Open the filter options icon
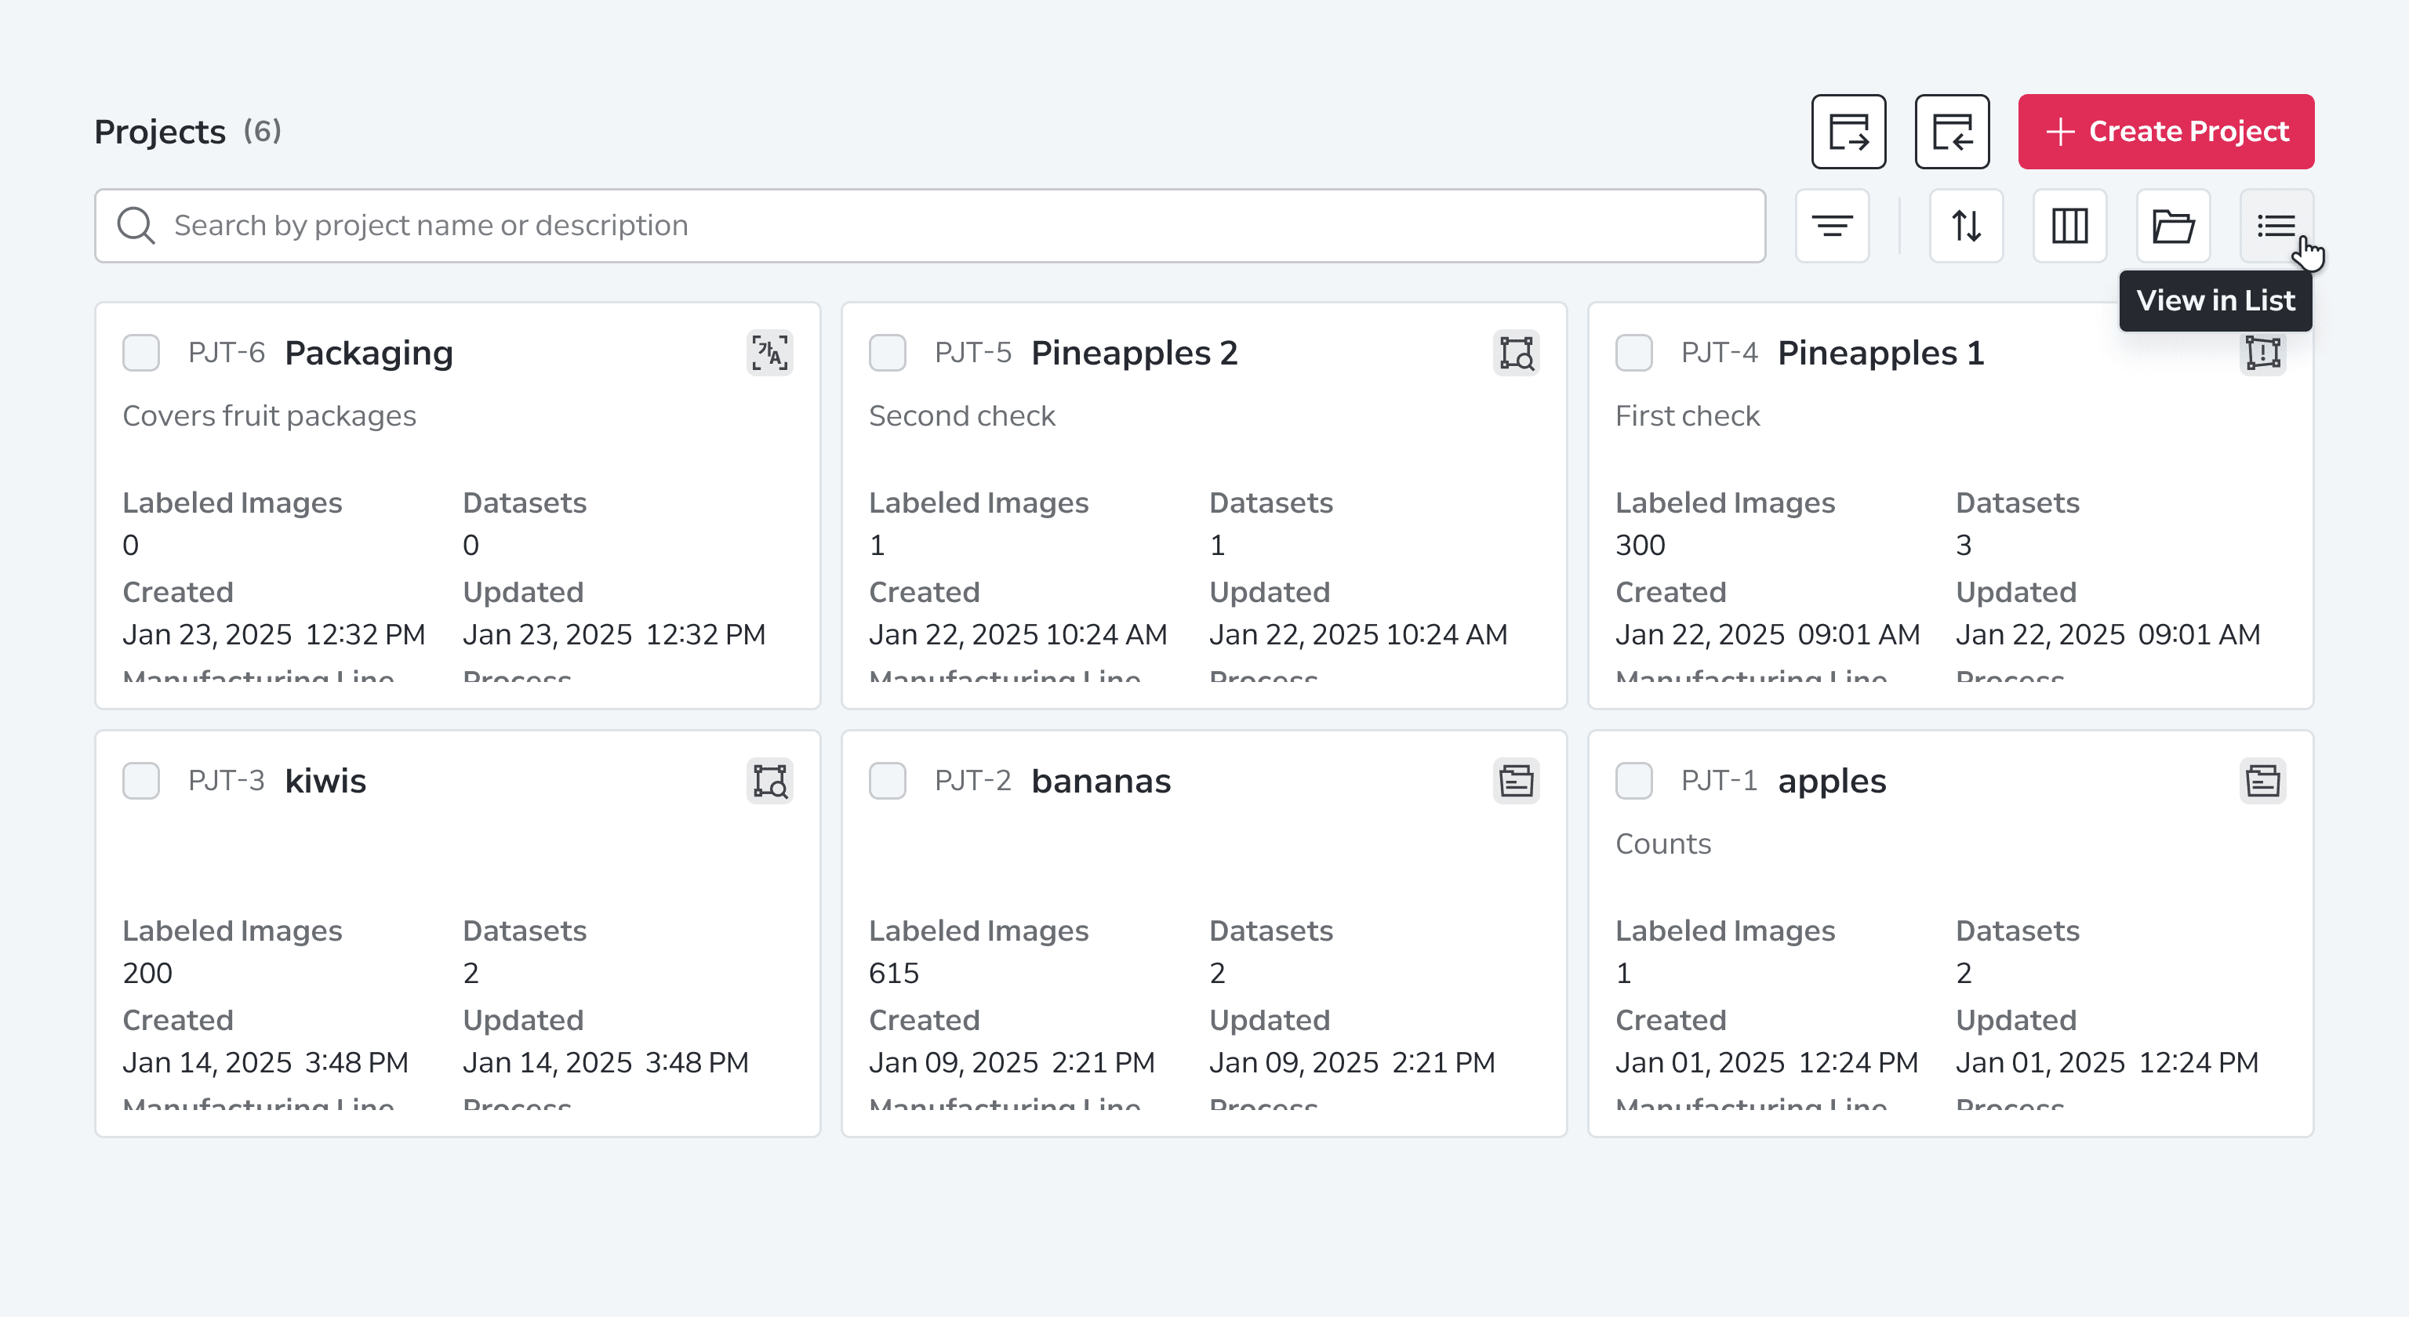This screenshot has width=2409, height=1317. 1832,227
